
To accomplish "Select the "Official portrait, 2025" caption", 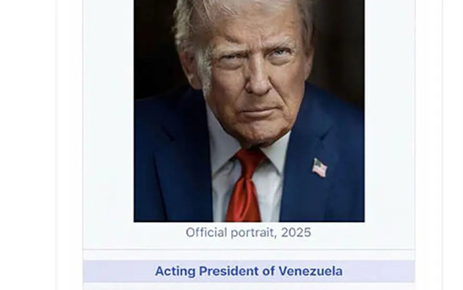I will click(248, 233).
